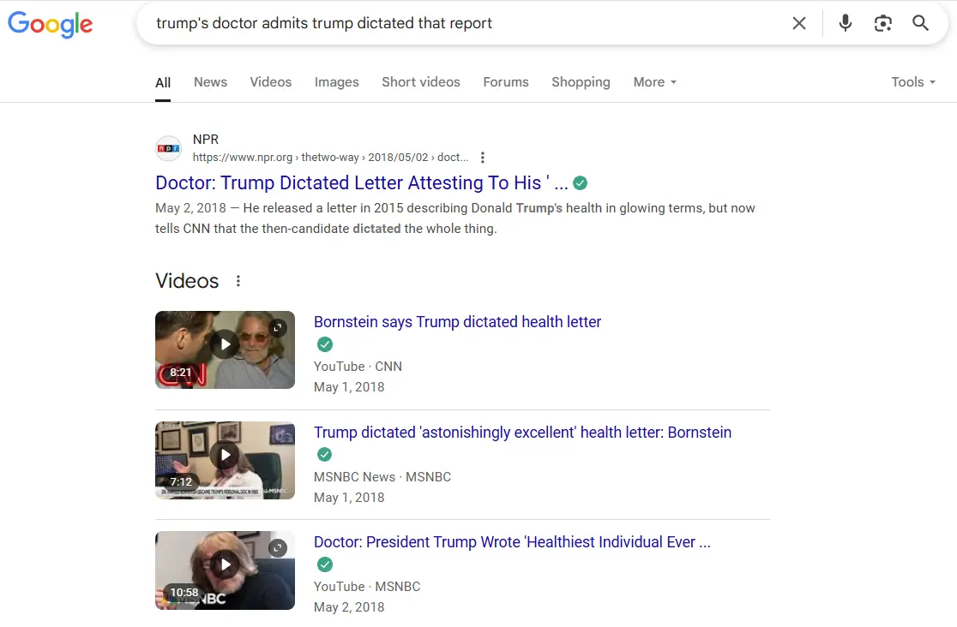Viewport: 957px width, 627px height.
Task: Open the Tools dropdown
Action: tap(913, 81)
